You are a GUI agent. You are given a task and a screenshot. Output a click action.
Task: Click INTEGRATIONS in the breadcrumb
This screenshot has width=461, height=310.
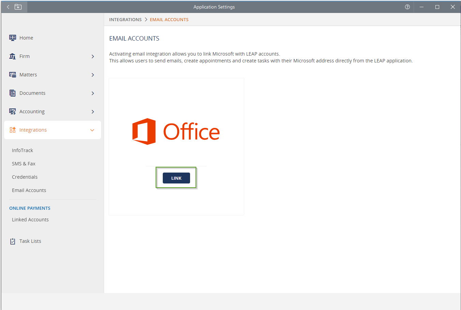coord(125,19)
